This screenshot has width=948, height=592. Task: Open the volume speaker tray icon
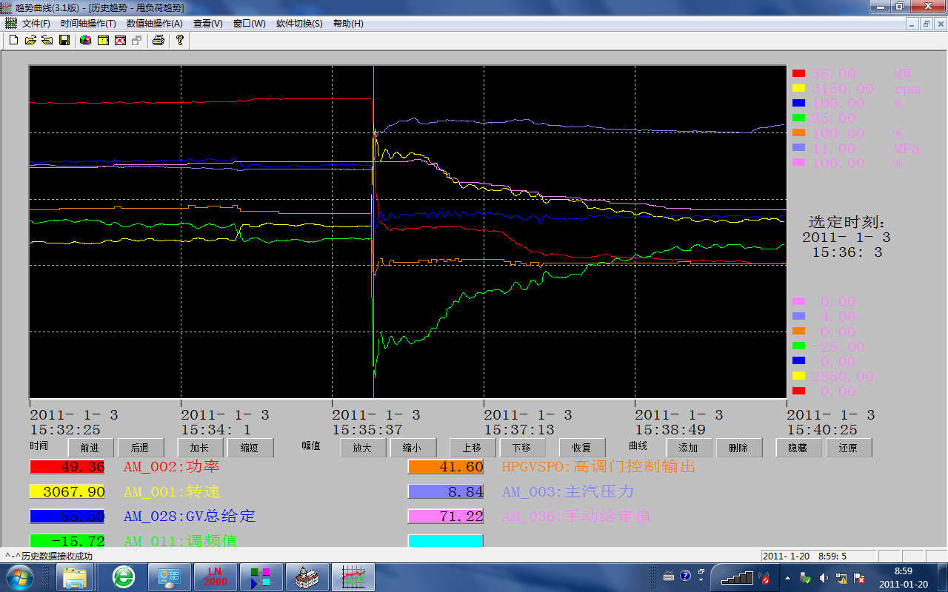(824, 577)
